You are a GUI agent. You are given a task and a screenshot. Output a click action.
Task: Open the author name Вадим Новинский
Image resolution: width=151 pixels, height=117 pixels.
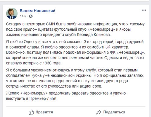(37, 11)
